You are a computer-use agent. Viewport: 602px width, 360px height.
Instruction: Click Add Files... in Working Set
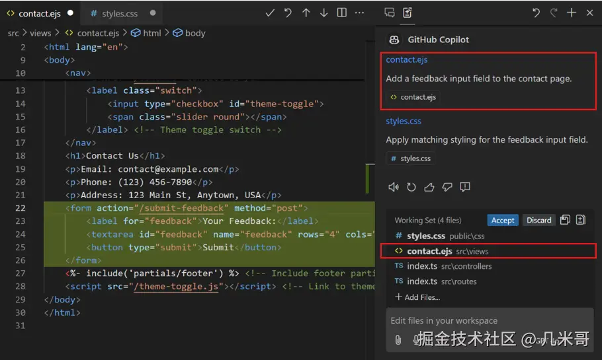pos(417,297)
